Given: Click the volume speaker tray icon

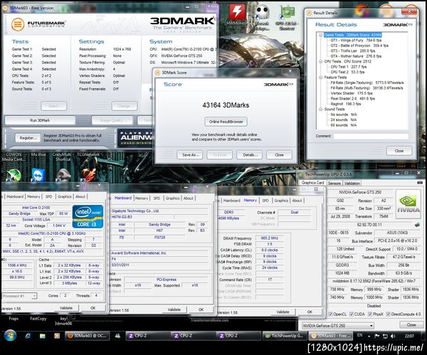Looking at the screenshot, I should [x=393, y=337].
